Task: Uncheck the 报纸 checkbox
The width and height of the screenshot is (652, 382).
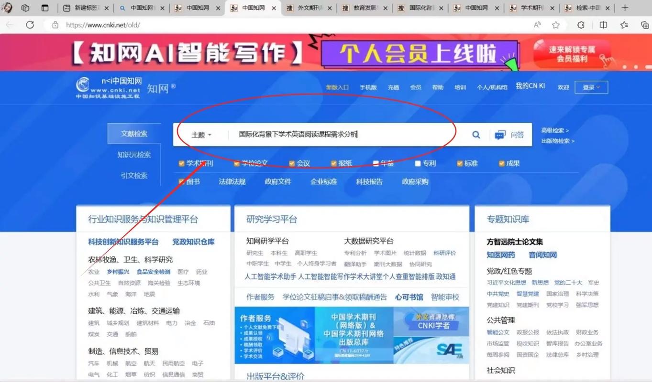Action: pos(333,163)
